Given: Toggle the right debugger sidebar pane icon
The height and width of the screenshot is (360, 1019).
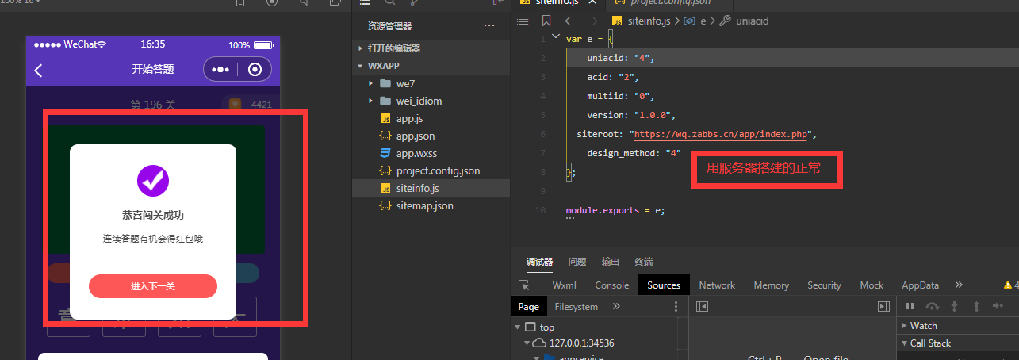Looking at the screenshot, I should pos(883,306).
